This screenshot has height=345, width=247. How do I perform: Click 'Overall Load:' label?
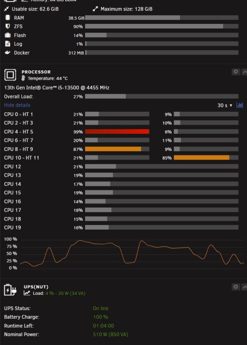tap(18, 97)
